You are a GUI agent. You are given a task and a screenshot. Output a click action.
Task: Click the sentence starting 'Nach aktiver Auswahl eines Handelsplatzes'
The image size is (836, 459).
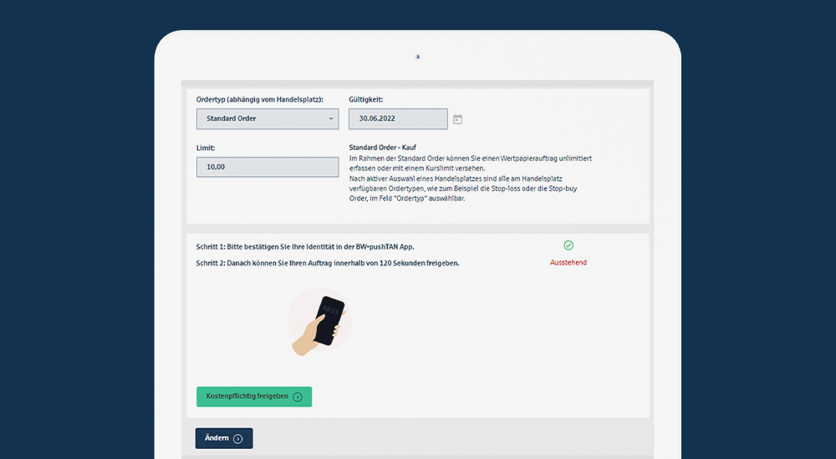[463, 189]
